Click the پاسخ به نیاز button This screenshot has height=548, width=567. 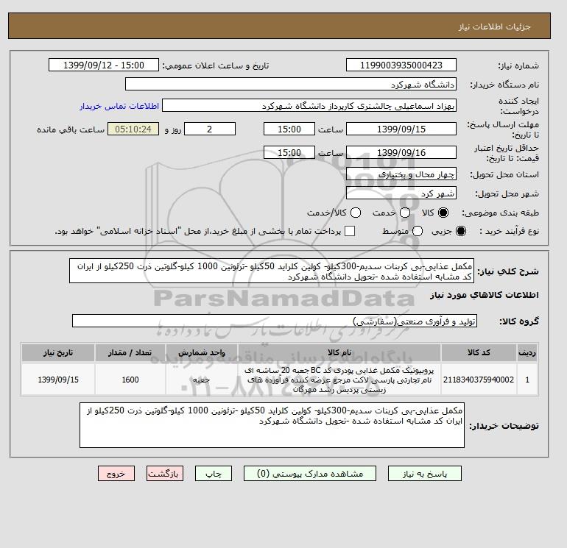425,474
